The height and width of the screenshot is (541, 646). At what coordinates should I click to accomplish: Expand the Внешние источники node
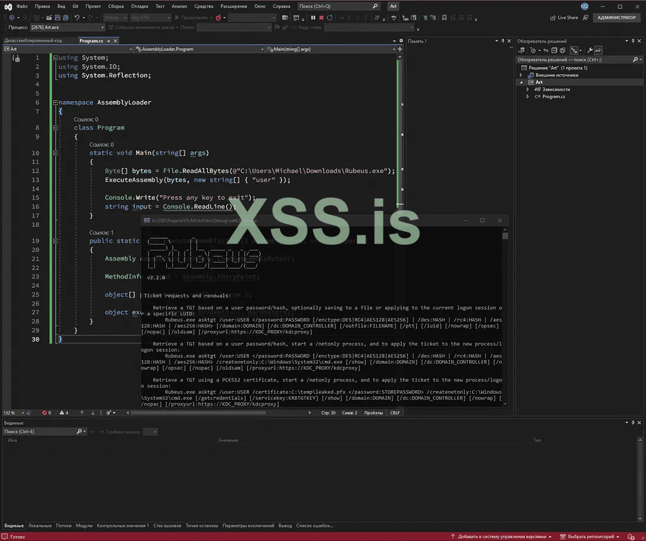coord(521,75)
